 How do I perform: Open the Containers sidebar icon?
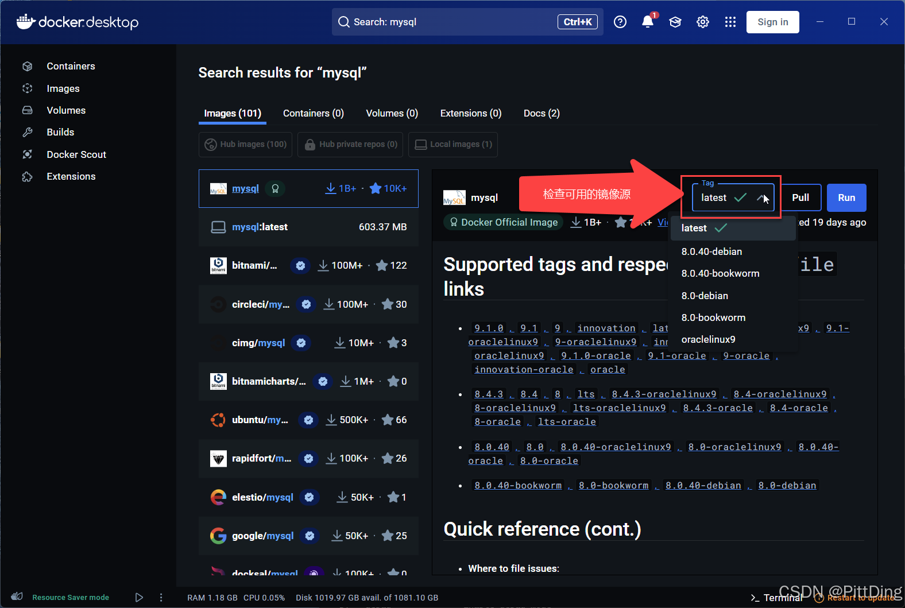(x=27, y=67)
